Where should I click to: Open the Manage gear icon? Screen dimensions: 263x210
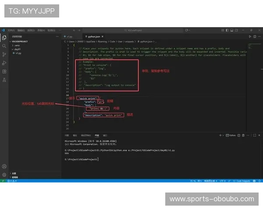[4, 175]
